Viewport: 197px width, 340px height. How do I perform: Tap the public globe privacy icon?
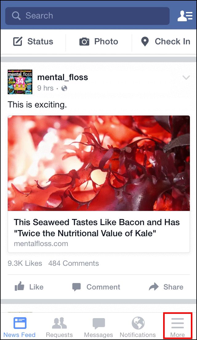click(64, 88)
